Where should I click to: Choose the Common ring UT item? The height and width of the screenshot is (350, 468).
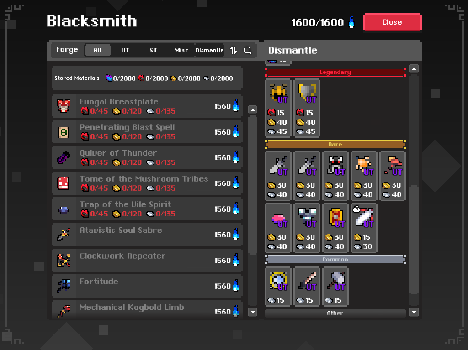(x=278, y=287)
